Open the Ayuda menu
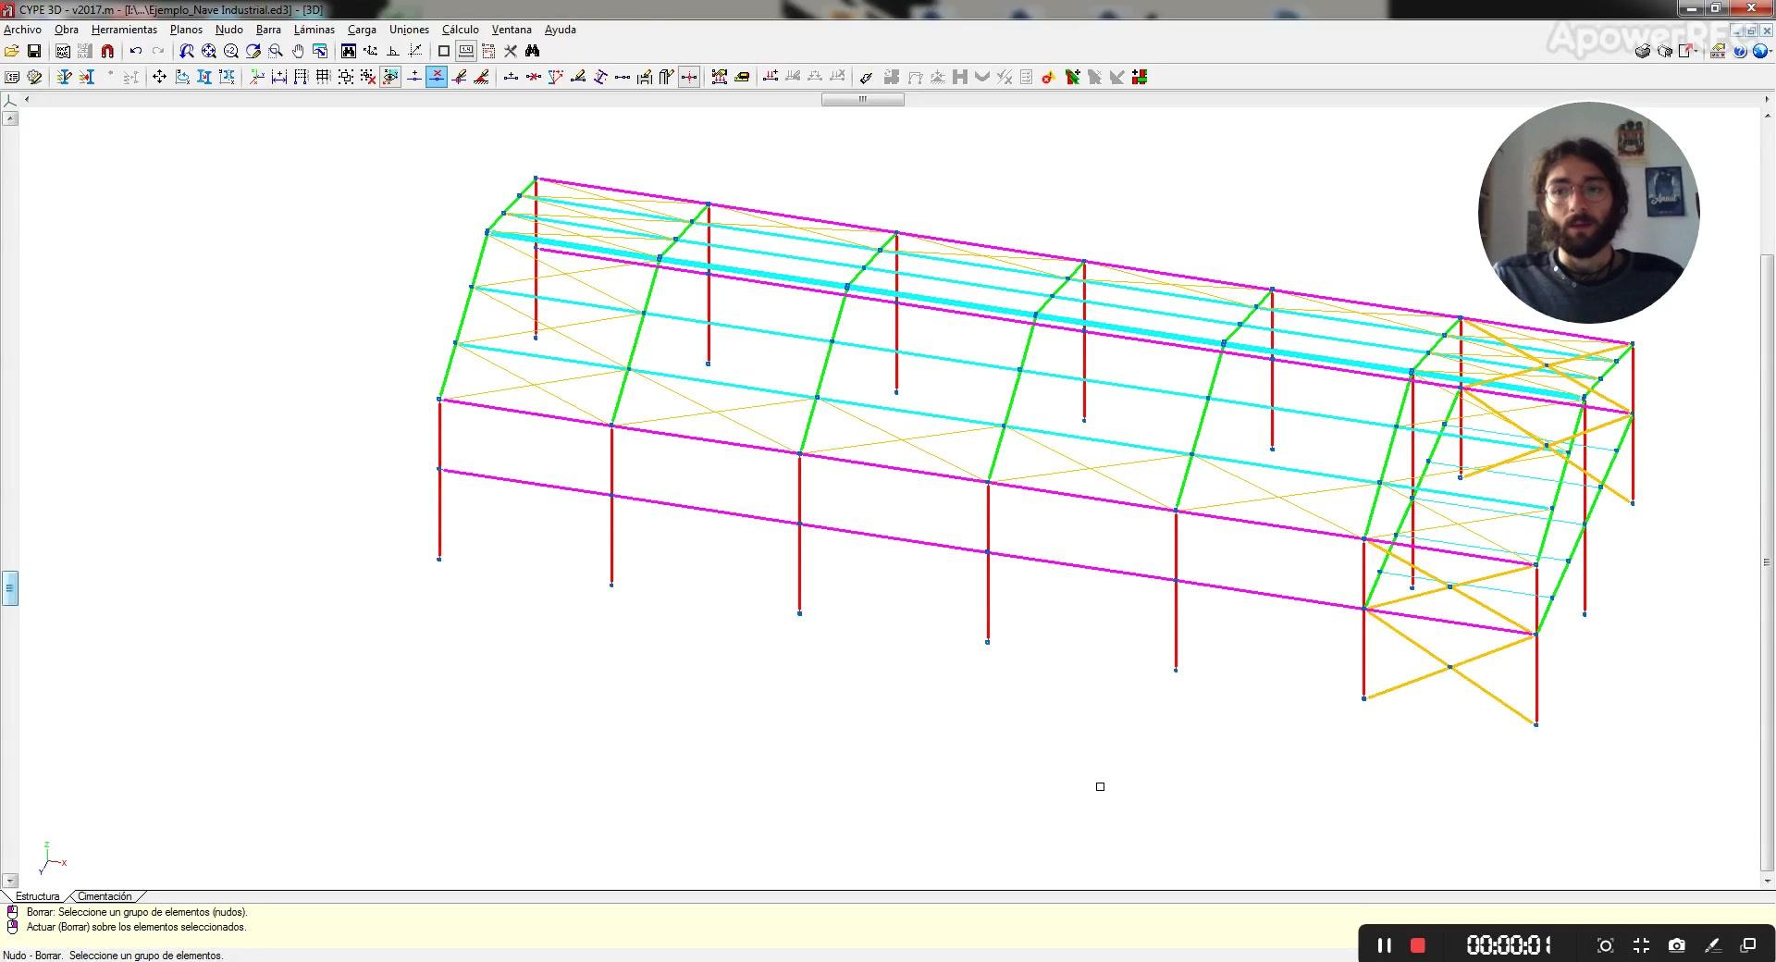Screen dimensions: 1776x962 coord(561,30)
